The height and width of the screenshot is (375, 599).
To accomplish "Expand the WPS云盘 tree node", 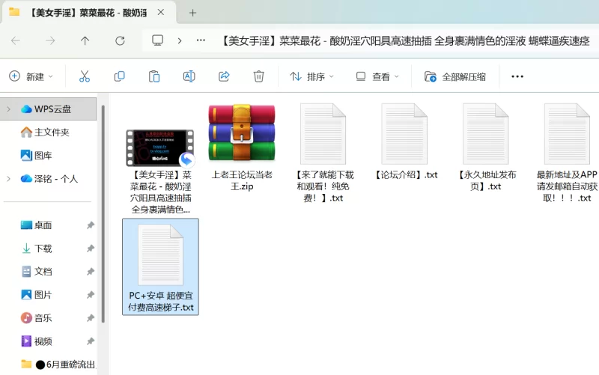I will point(8,109).
